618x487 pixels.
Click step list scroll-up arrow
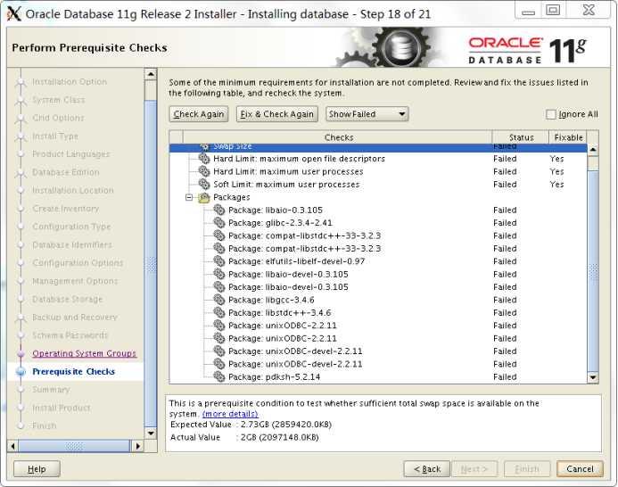(x=151, y=74)
